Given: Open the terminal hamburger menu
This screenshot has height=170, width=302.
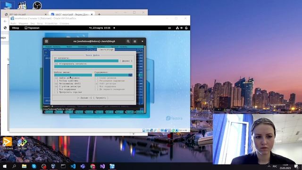Looking at the screenshot, I should point(135,41).
